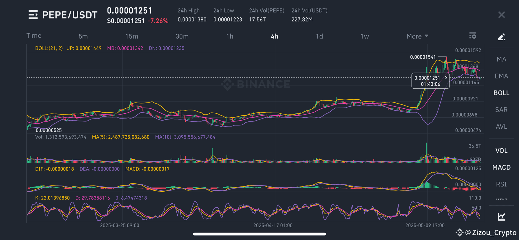Toggle the MACD sub-indicator
The width and height of the screenshot is (519, 240).
click(x=501, y=168)
